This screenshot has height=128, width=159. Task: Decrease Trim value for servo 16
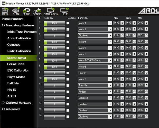[134, 117]
